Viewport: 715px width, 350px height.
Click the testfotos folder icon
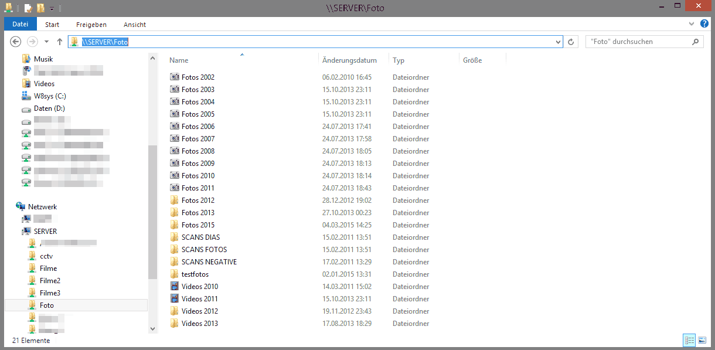(174, 274)
